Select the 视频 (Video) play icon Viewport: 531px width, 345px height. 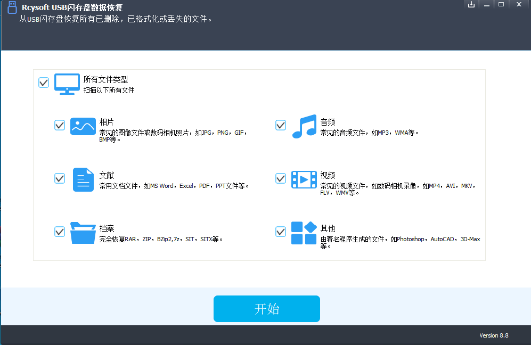(x=304, y=179)
